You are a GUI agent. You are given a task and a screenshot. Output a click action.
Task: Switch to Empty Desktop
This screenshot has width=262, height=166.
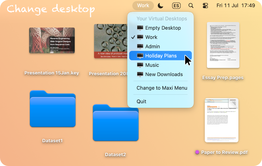(x=160, y=28)
